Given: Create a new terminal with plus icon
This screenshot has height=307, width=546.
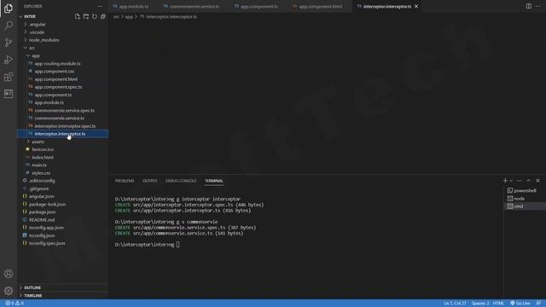Looking at the screenshot, I should [x=505, y=181].
